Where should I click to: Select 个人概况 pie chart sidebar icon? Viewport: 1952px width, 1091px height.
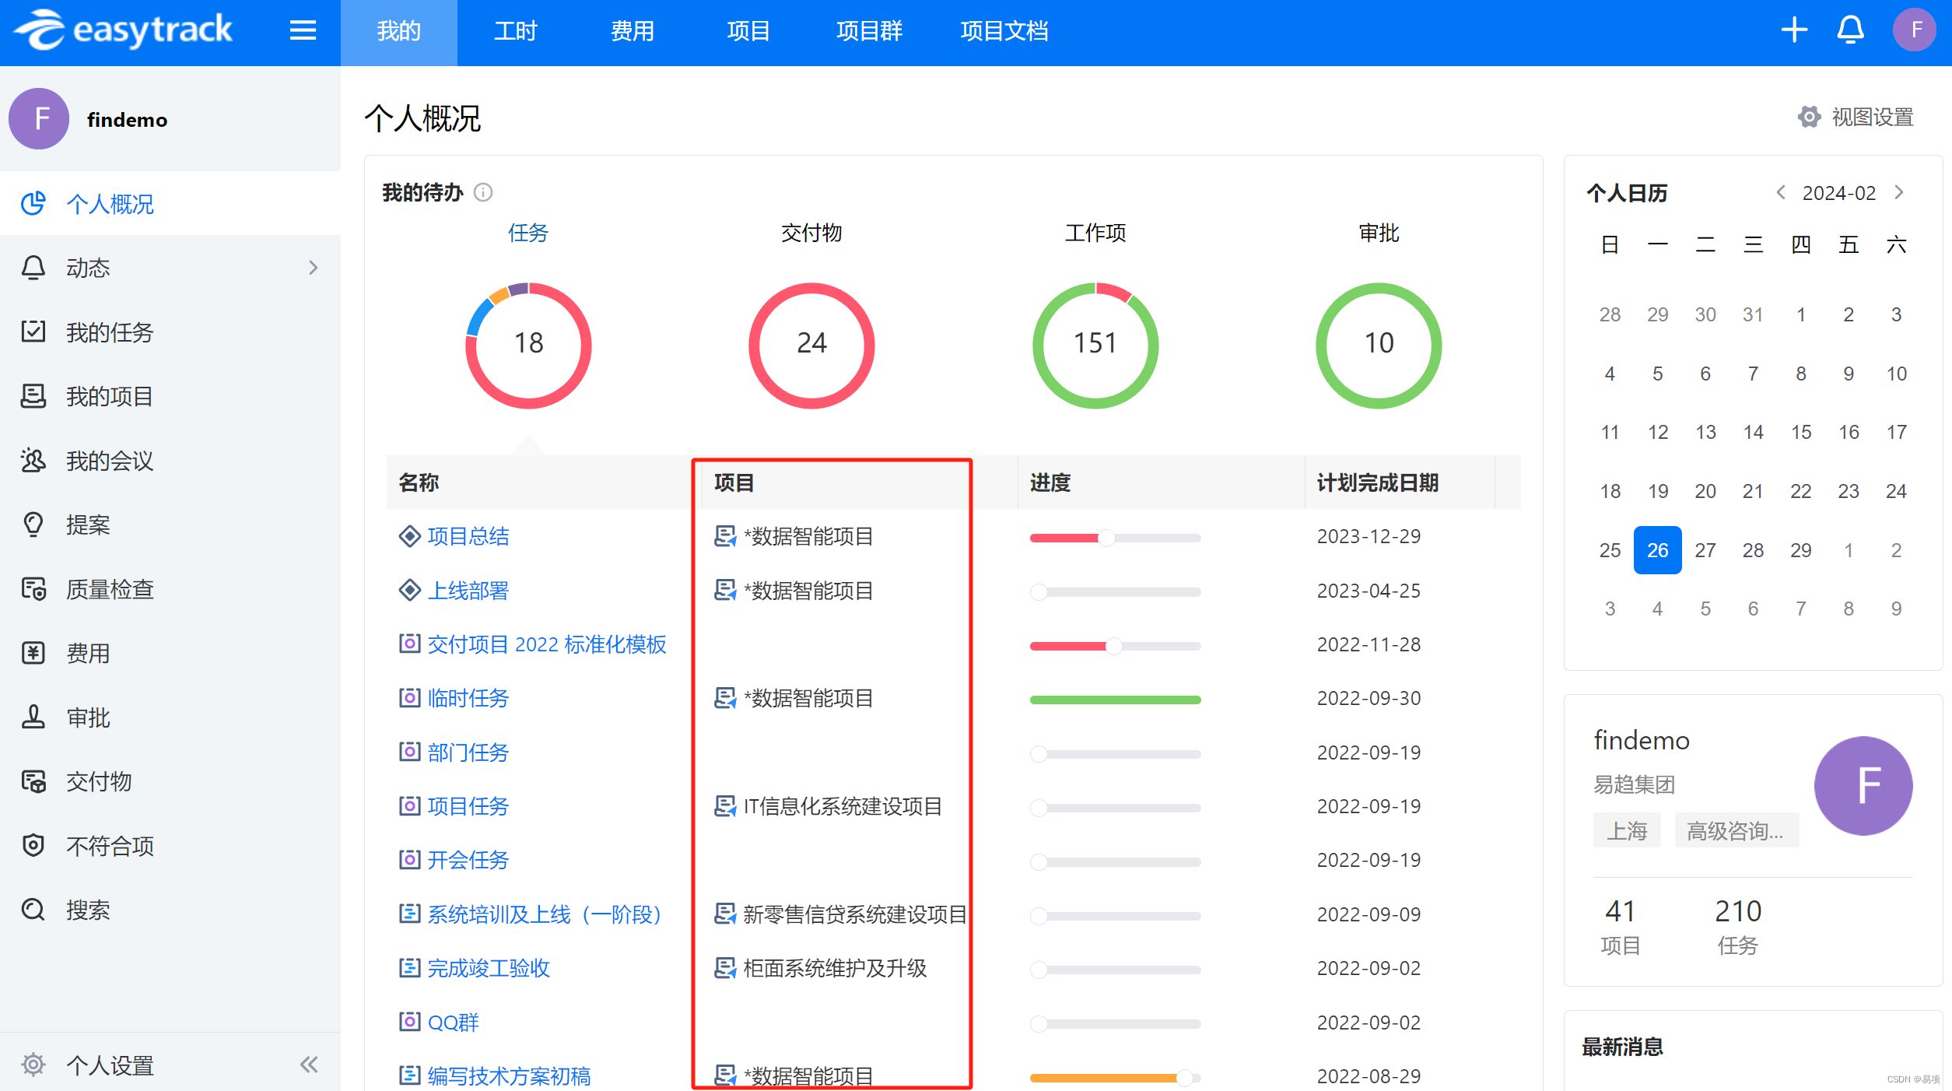33,204
